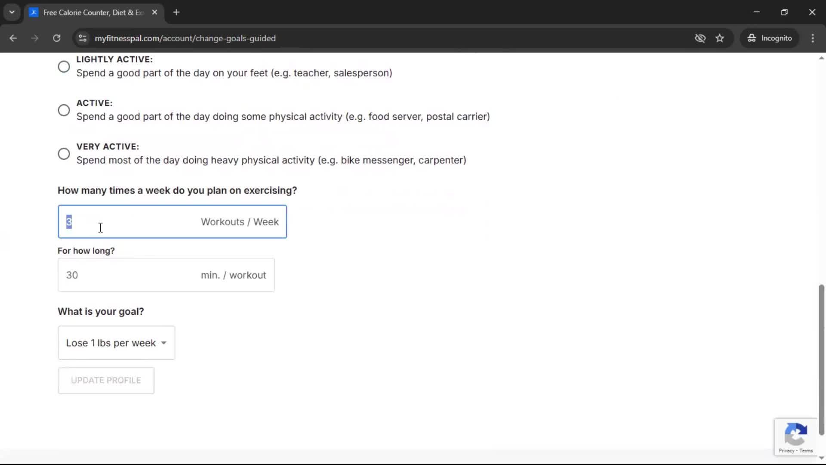Click the page vertical scrollbar thumb

[x=821, y=360]
